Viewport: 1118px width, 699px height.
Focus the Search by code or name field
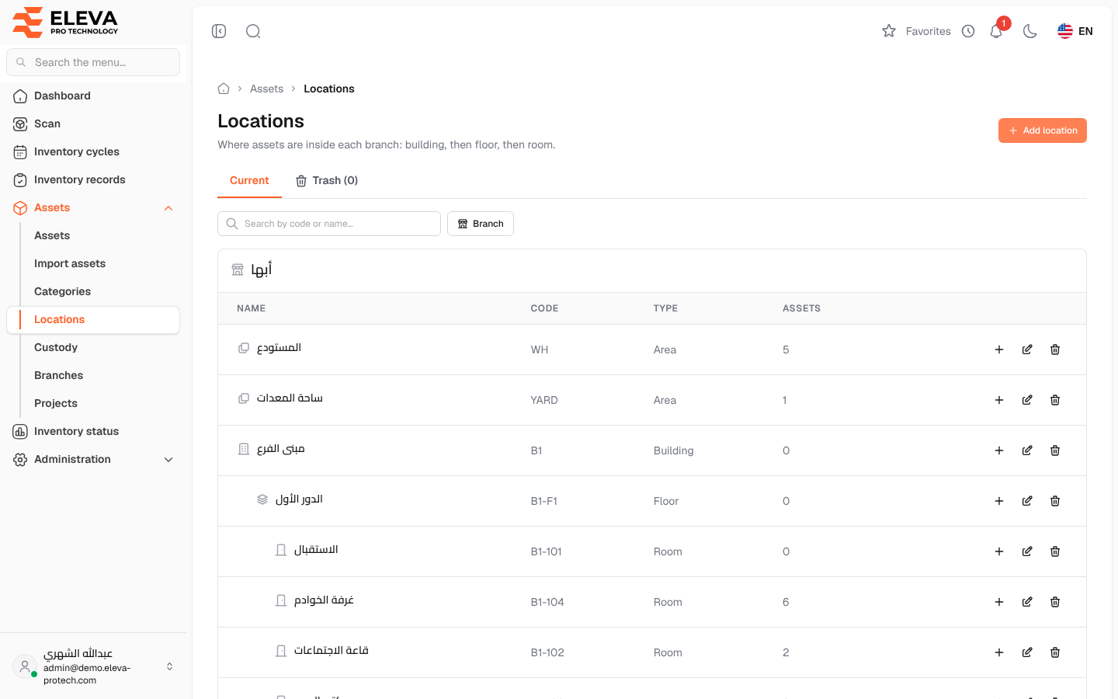(329, 224)
